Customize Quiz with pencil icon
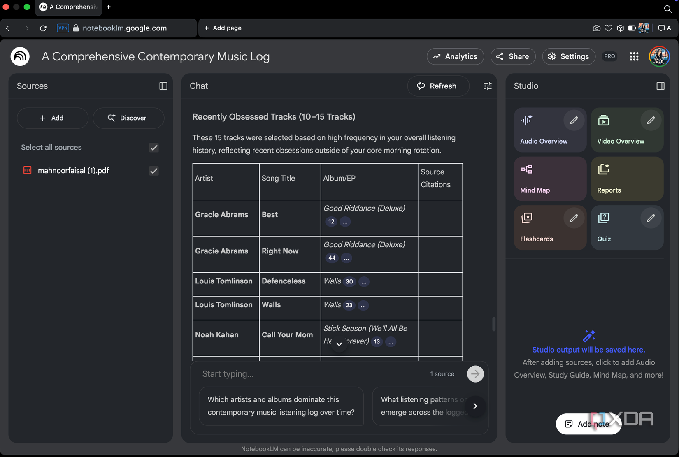 point(651,218)
